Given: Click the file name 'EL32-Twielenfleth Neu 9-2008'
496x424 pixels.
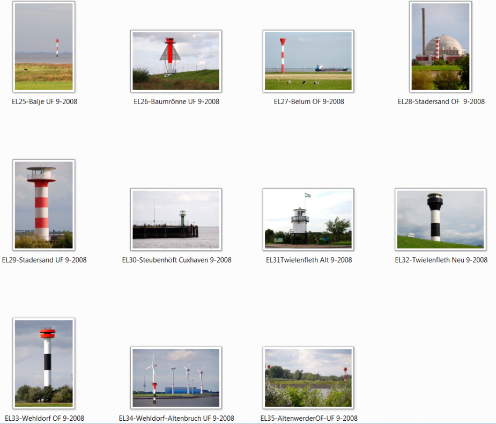Looking at the screenshot, I should click(x=441, y=260).
